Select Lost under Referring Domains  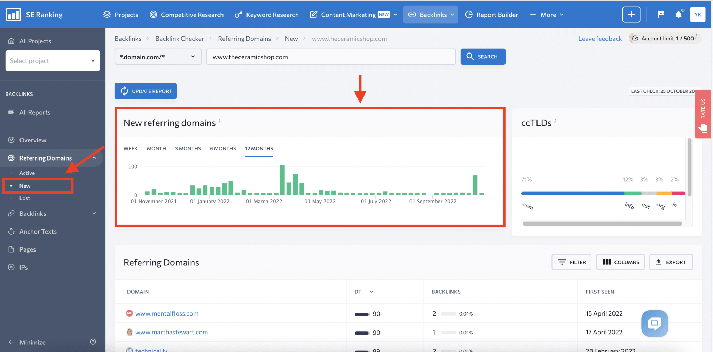(x=24, y=198)
